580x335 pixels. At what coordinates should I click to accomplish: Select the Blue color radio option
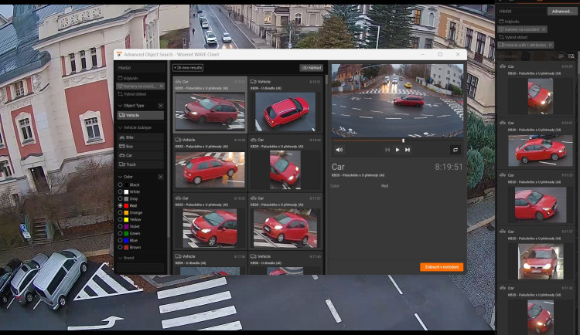click(120, 240)
